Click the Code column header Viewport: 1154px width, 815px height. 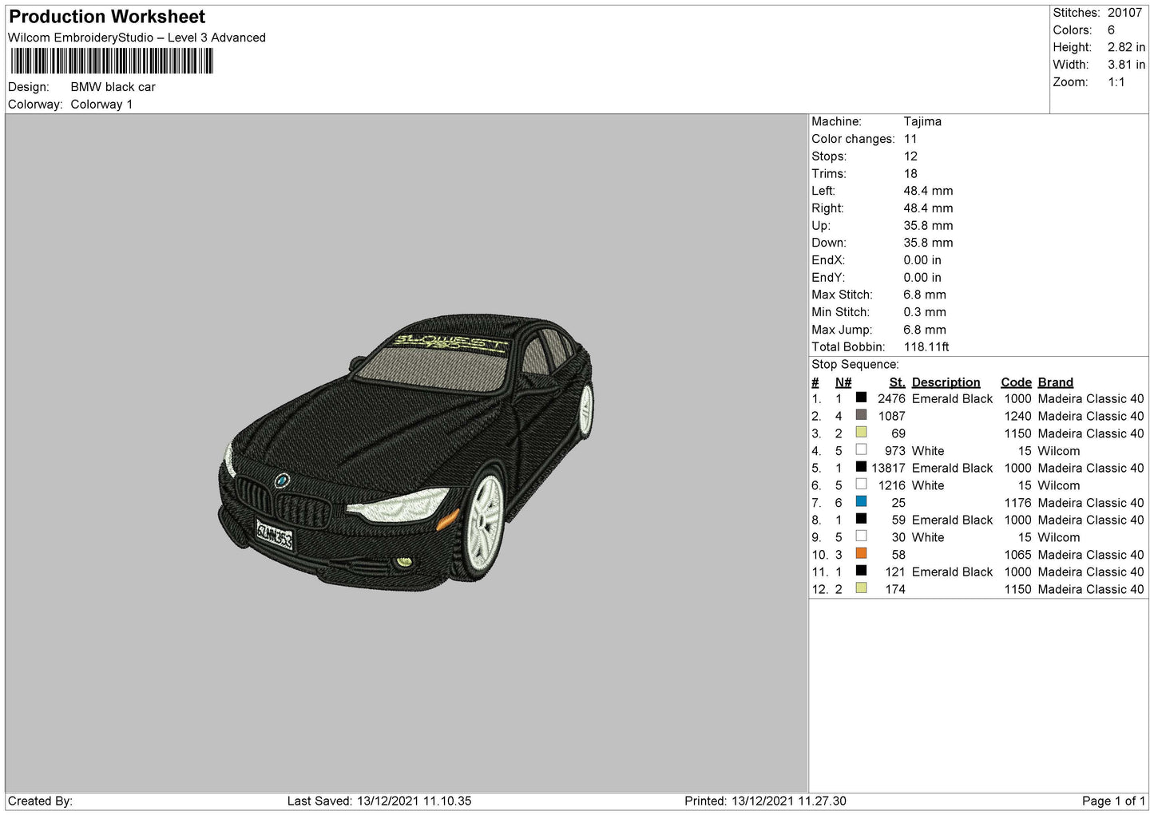click(x=1016, y=382)
